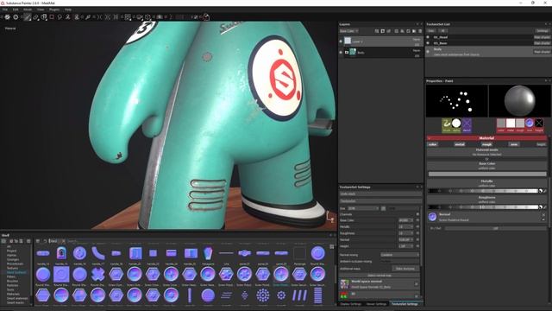Image resolution: width=552 pixels, height=311 pixels.
Task: Switch to the Viewer Settings tab
Action: point(376,303)
